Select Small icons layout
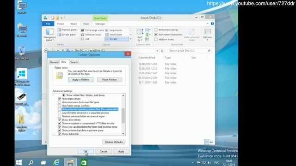Image resolution: width=296 pixels, height=166 pixels. pos(114,35)
